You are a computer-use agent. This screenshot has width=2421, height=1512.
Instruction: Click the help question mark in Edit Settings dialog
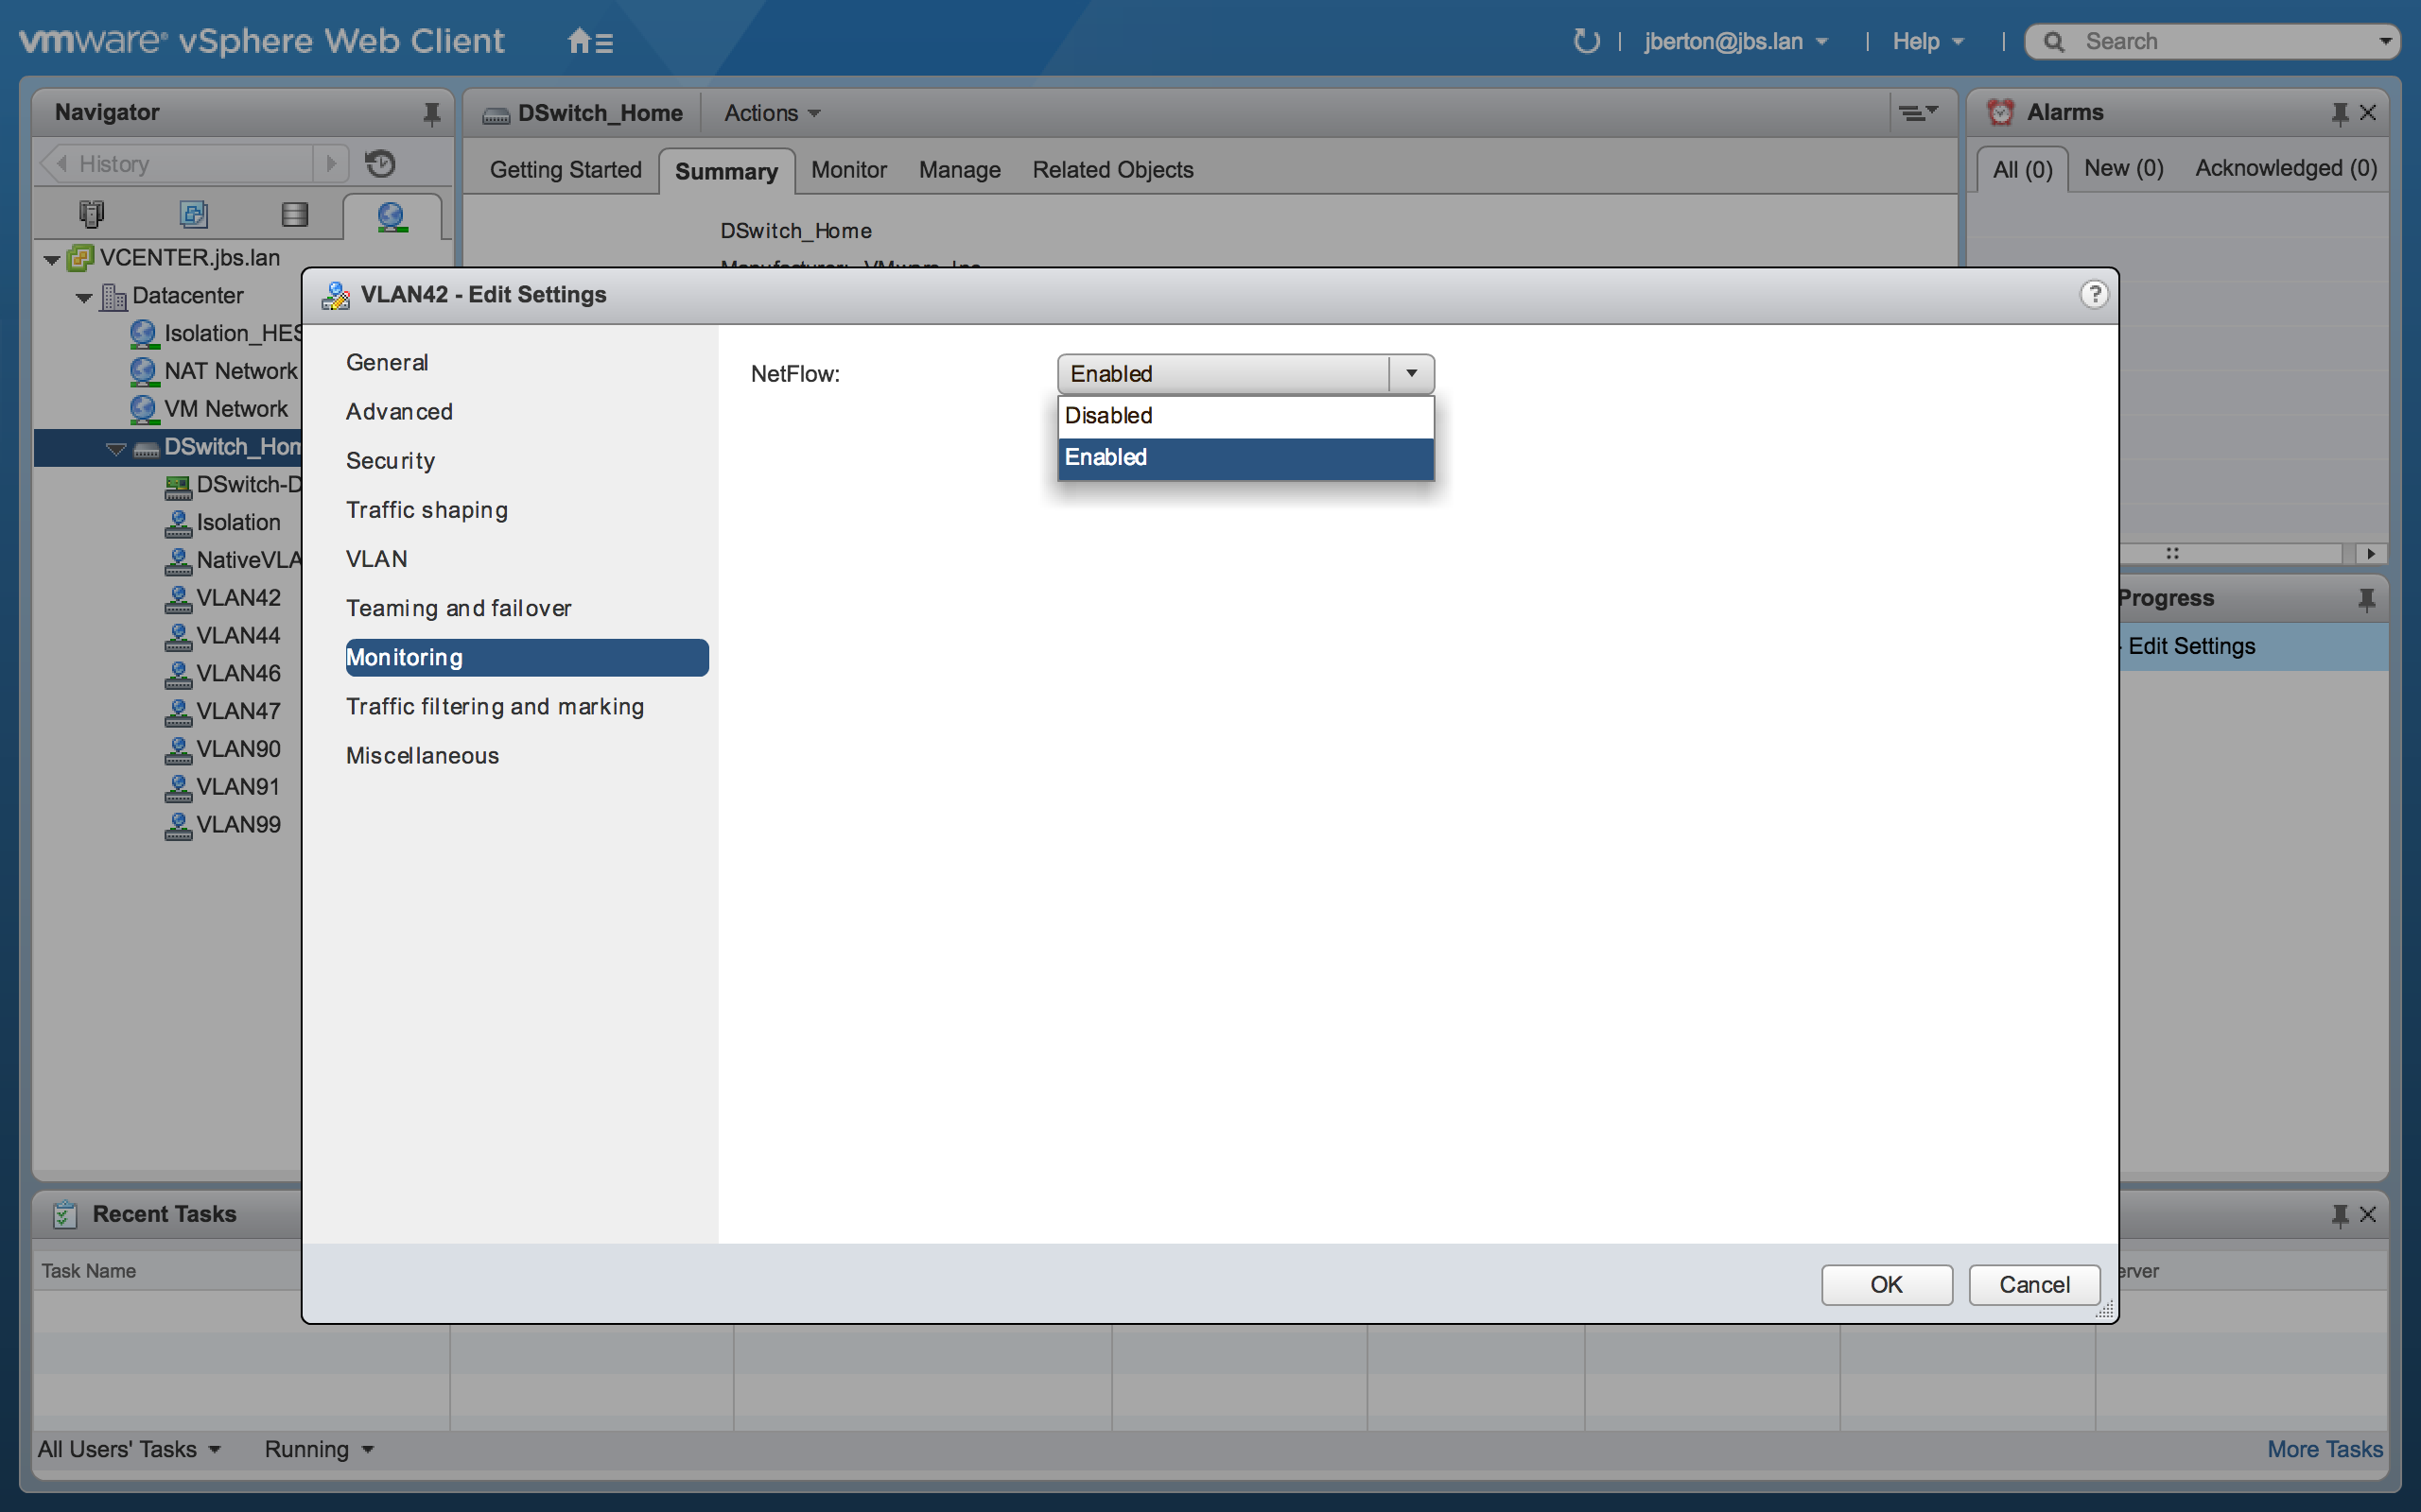click(x=2094, y=294)
